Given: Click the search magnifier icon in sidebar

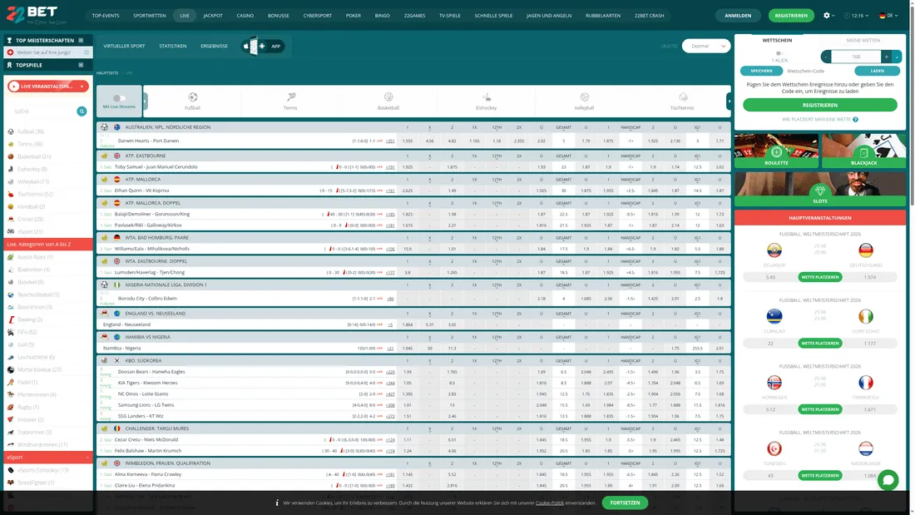Looking at the screenshot, I should [x=82, y=111].
